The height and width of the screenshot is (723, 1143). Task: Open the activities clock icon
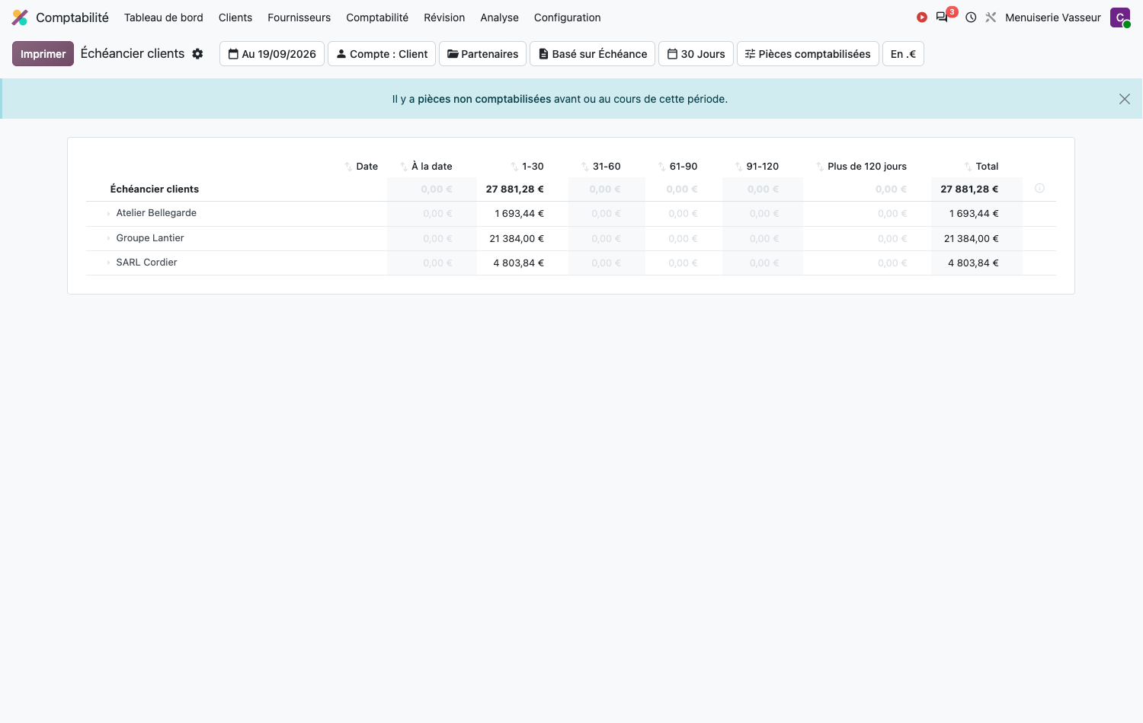point(971,18)
